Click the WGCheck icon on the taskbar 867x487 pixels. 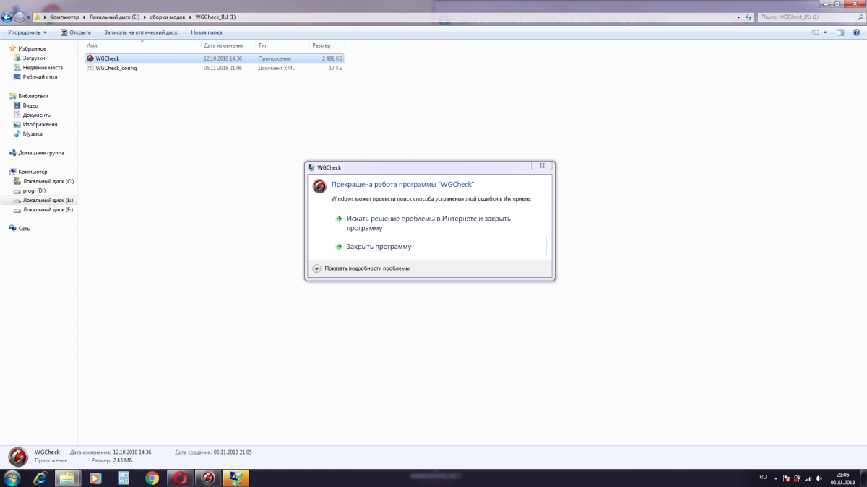click(x=208, y=478)
